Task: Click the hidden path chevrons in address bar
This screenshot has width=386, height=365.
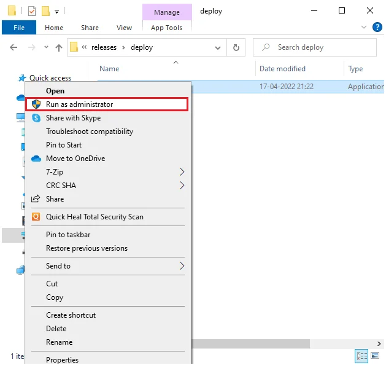Action: [84, 47]
